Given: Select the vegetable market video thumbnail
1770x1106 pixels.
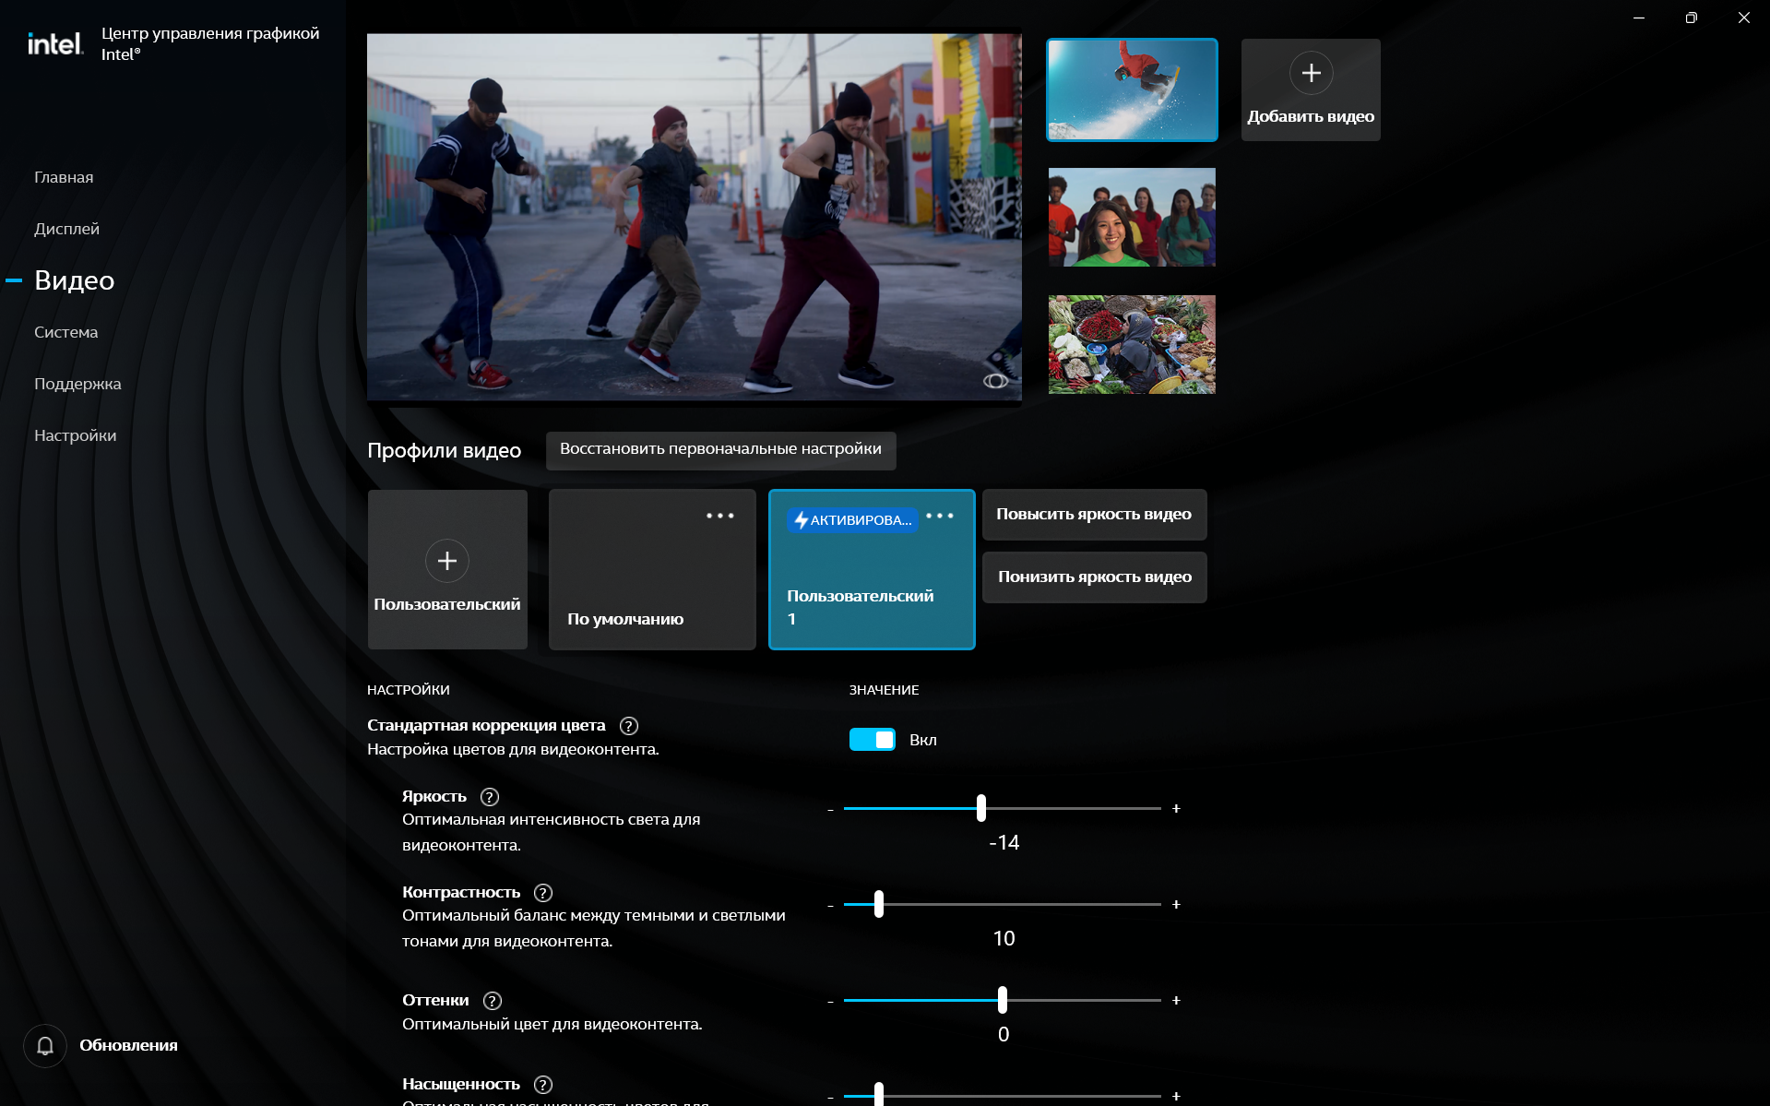Looking at the screenshot, I should (1132, 345).
